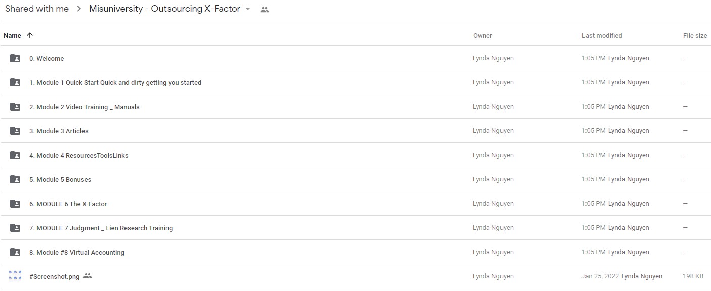
Task: Click the Misuniversity - Outsourcing X-Factor breadcrumb title
Action: click(x=164, y=9)
